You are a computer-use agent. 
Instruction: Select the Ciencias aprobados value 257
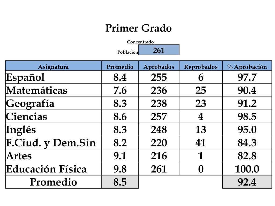point(159,116)
